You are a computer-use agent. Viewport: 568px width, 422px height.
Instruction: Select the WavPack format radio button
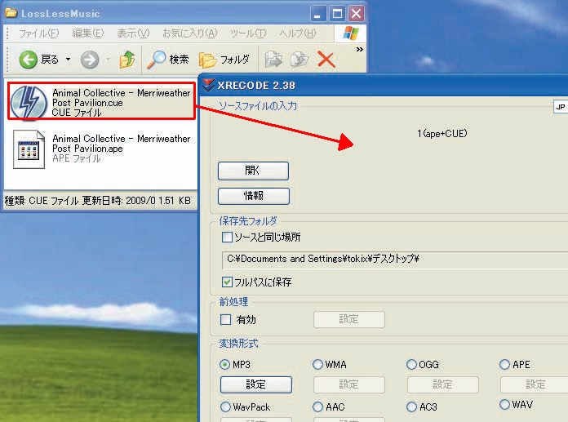225,407
